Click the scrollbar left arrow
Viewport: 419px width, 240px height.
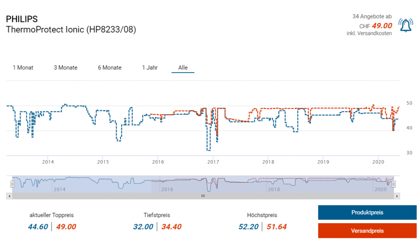point(9,196)
